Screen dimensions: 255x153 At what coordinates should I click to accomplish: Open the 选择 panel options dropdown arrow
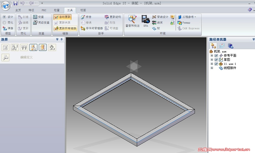click(x=57, y=39)
